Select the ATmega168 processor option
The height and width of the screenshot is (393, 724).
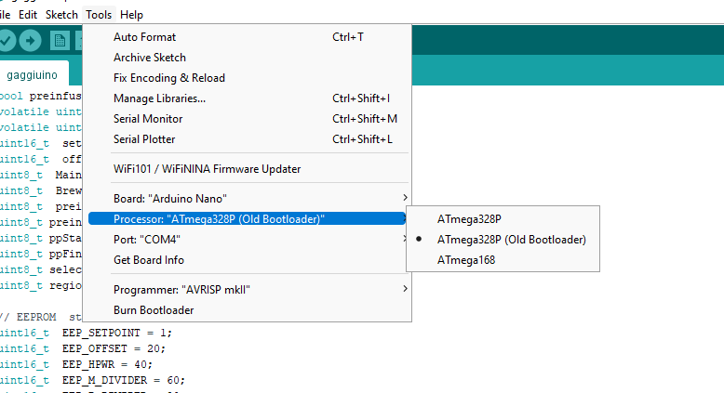pyautogui.click(x=503, y=260)
